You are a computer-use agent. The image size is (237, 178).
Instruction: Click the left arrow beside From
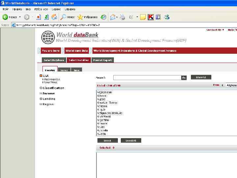(222, 85)
